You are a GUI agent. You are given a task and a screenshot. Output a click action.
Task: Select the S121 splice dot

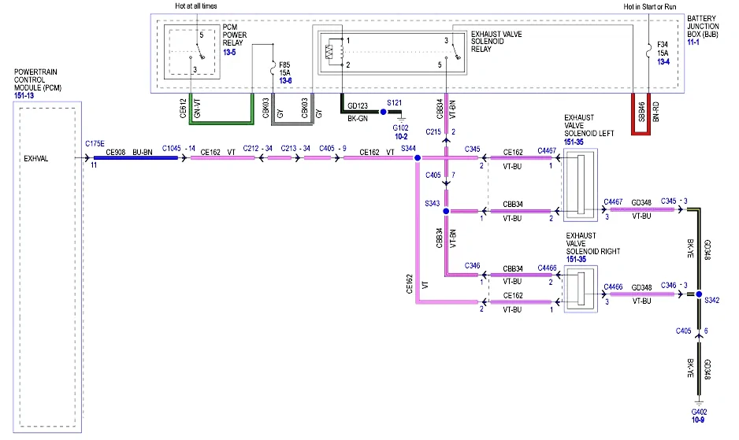click(383, 112)
